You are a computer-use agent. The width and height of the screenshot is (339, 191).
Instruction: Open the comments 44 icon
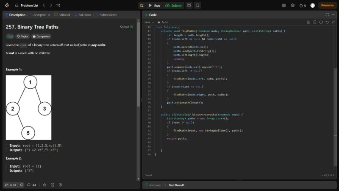[x=31, y=185]
